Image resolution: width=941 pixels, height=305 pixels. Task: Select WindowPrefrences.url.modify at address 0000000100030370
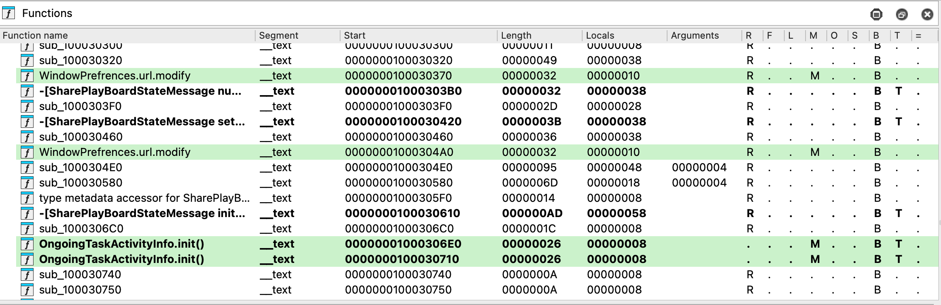click(115, 76)
